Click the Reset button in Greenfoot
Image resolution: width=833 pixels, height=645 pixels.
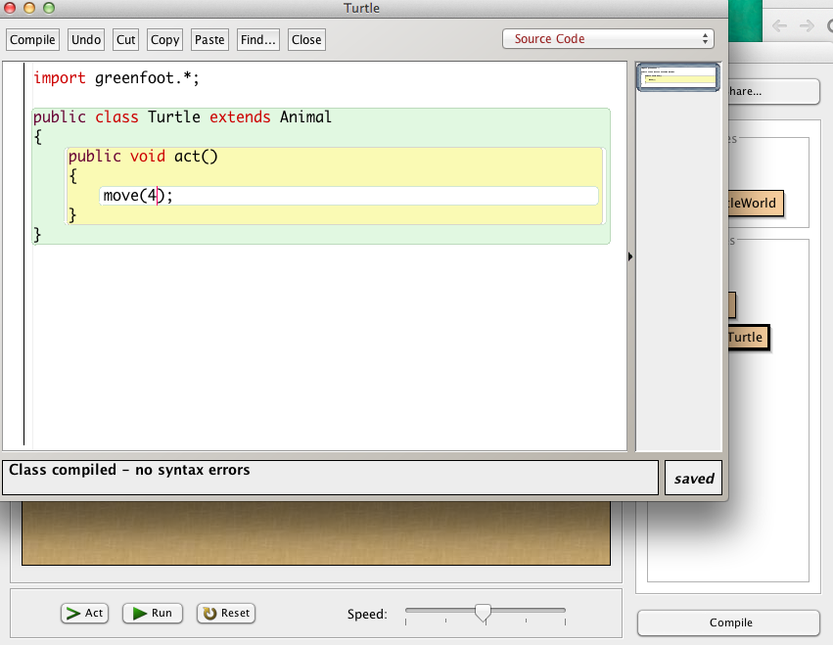coord(226,613)
